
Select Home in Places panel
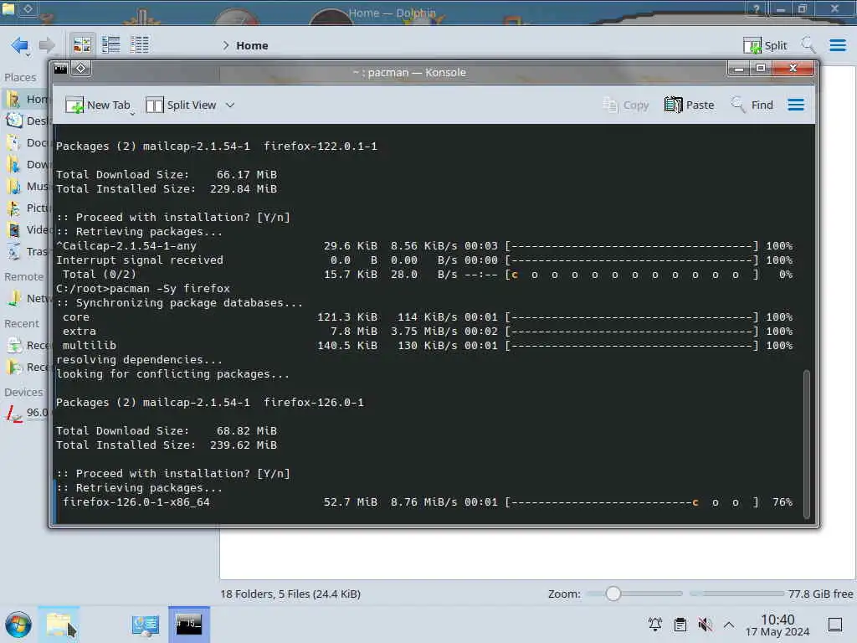click(26, 99)
